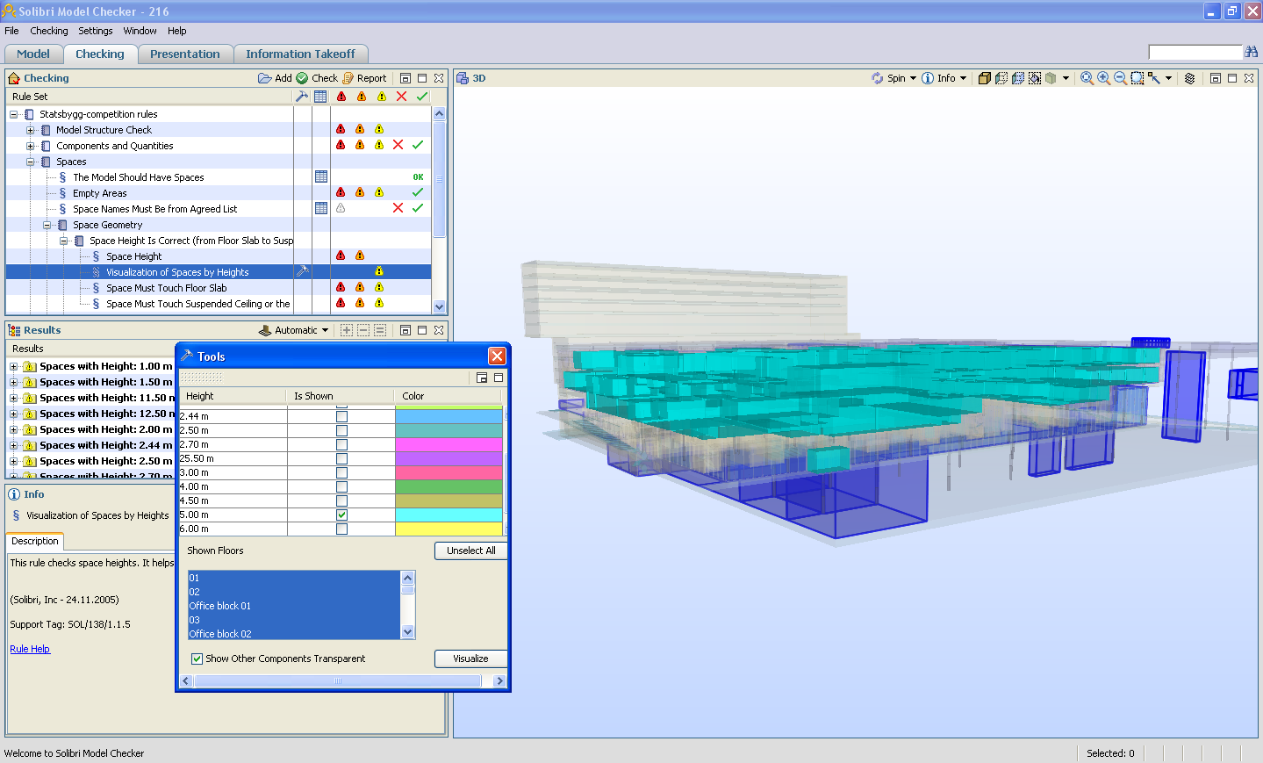Image resolution: width=1263 pixels, height=763 pixels.
Task: Check the Is Shown box for 25.50 m
Action: (341, 458)
